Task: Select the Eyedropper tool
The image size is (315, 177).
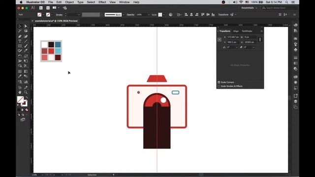Action: (20, 76)
